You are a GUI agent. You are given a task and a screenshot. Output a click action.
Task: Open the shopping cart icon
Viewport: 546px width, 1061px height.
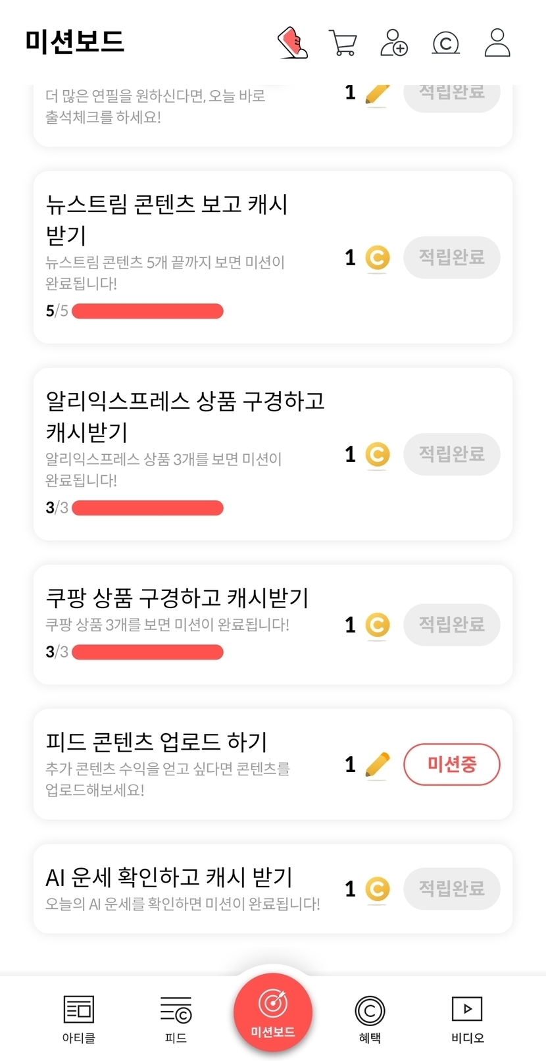[x=342, y=43]
